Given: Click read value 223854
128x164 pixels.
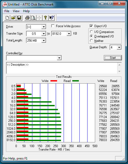Looking at the screenshot, I should (115, 102).
